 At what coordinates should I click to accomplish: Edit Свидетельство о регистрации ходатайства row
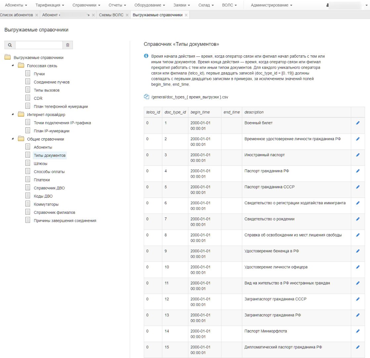358,203
